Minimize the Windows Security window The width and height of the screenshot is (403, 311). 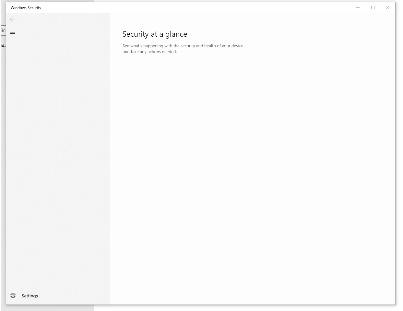tap(358, 7)
